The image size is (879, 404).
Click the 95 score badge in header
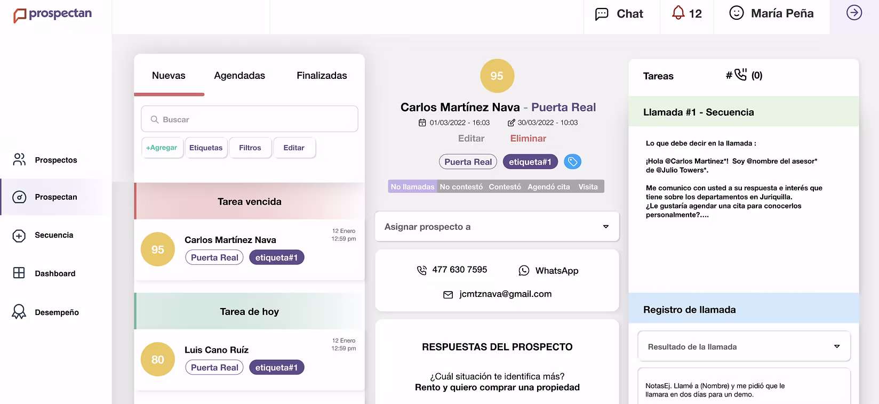497,76
